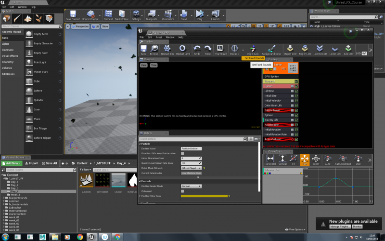
Task: Toggle the Collapsed checkbox
Action: pyautogui.click(x=182, y=191)
